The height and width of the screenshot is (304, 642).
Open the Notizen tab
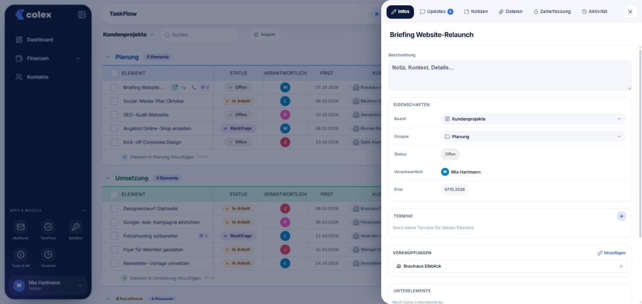476,12
